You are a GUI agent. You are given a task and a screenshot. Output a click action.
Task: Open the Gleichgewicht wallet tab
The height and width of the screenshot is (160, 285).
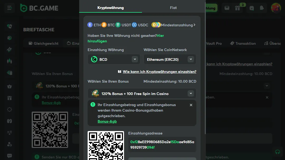44,43
